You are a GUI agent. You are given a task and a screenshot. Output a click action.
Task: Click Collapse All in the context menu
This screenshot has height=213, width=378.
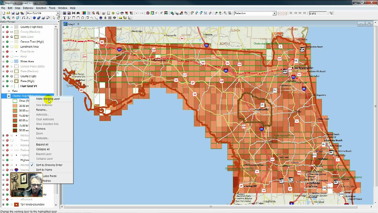pyautogui.click(x=43, y=149)
